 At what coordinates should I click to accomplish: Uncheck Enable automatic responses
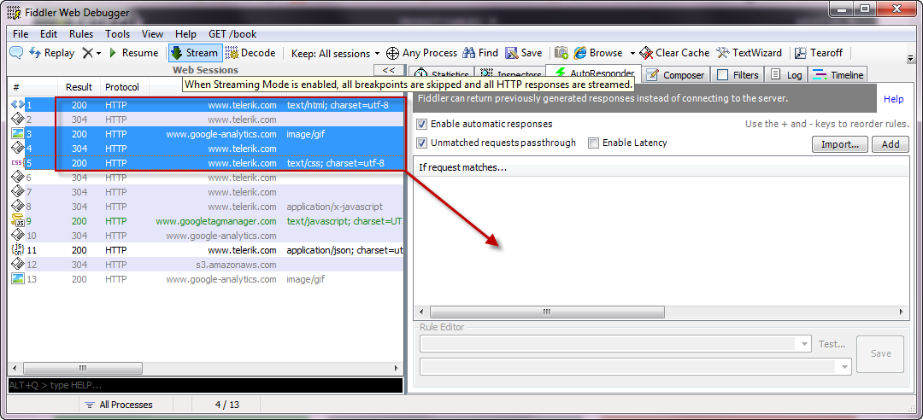pos(421,124)
